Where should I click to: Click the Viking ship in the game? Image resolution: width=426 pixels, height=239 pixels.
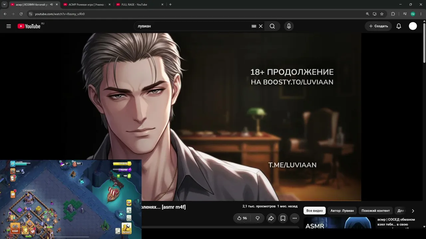(x=114, y=194)
